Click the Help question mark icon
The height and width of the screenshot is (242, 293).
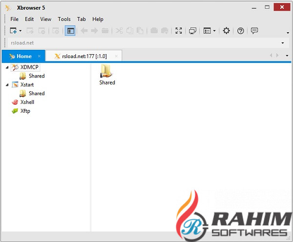pos(240,31)
